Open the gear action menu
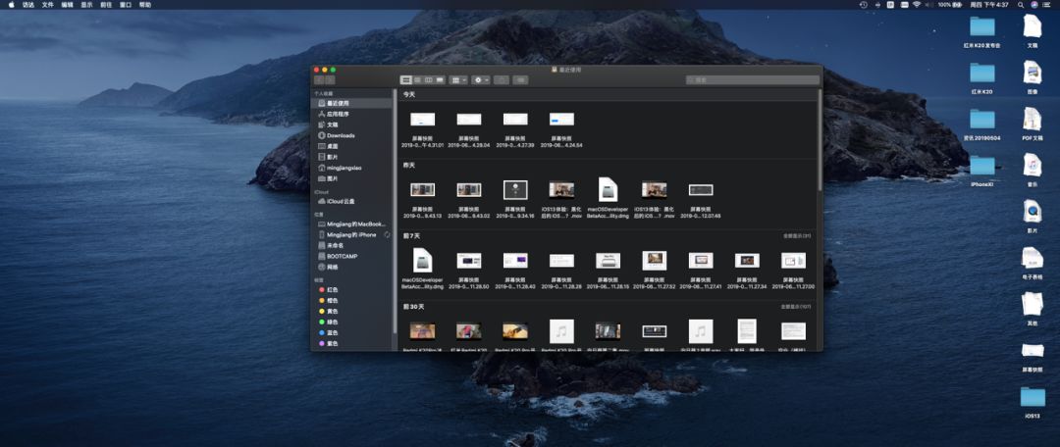This screenshot has width=1060, height=447. tap(481, 79)
